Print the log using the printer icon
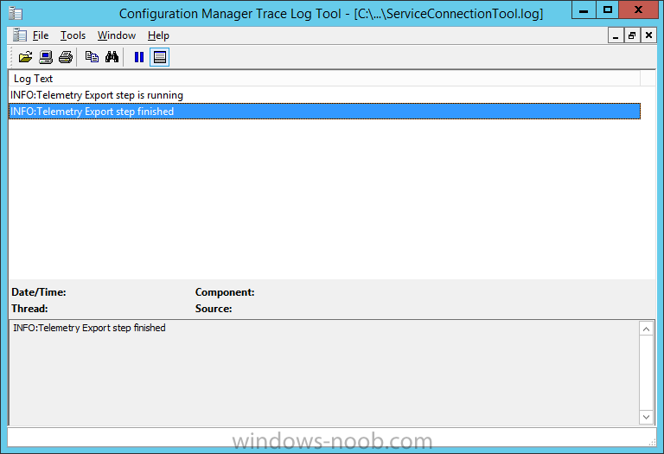Image resolution: width=664 pixels, height=454 pixels. [x=66, y=57]
